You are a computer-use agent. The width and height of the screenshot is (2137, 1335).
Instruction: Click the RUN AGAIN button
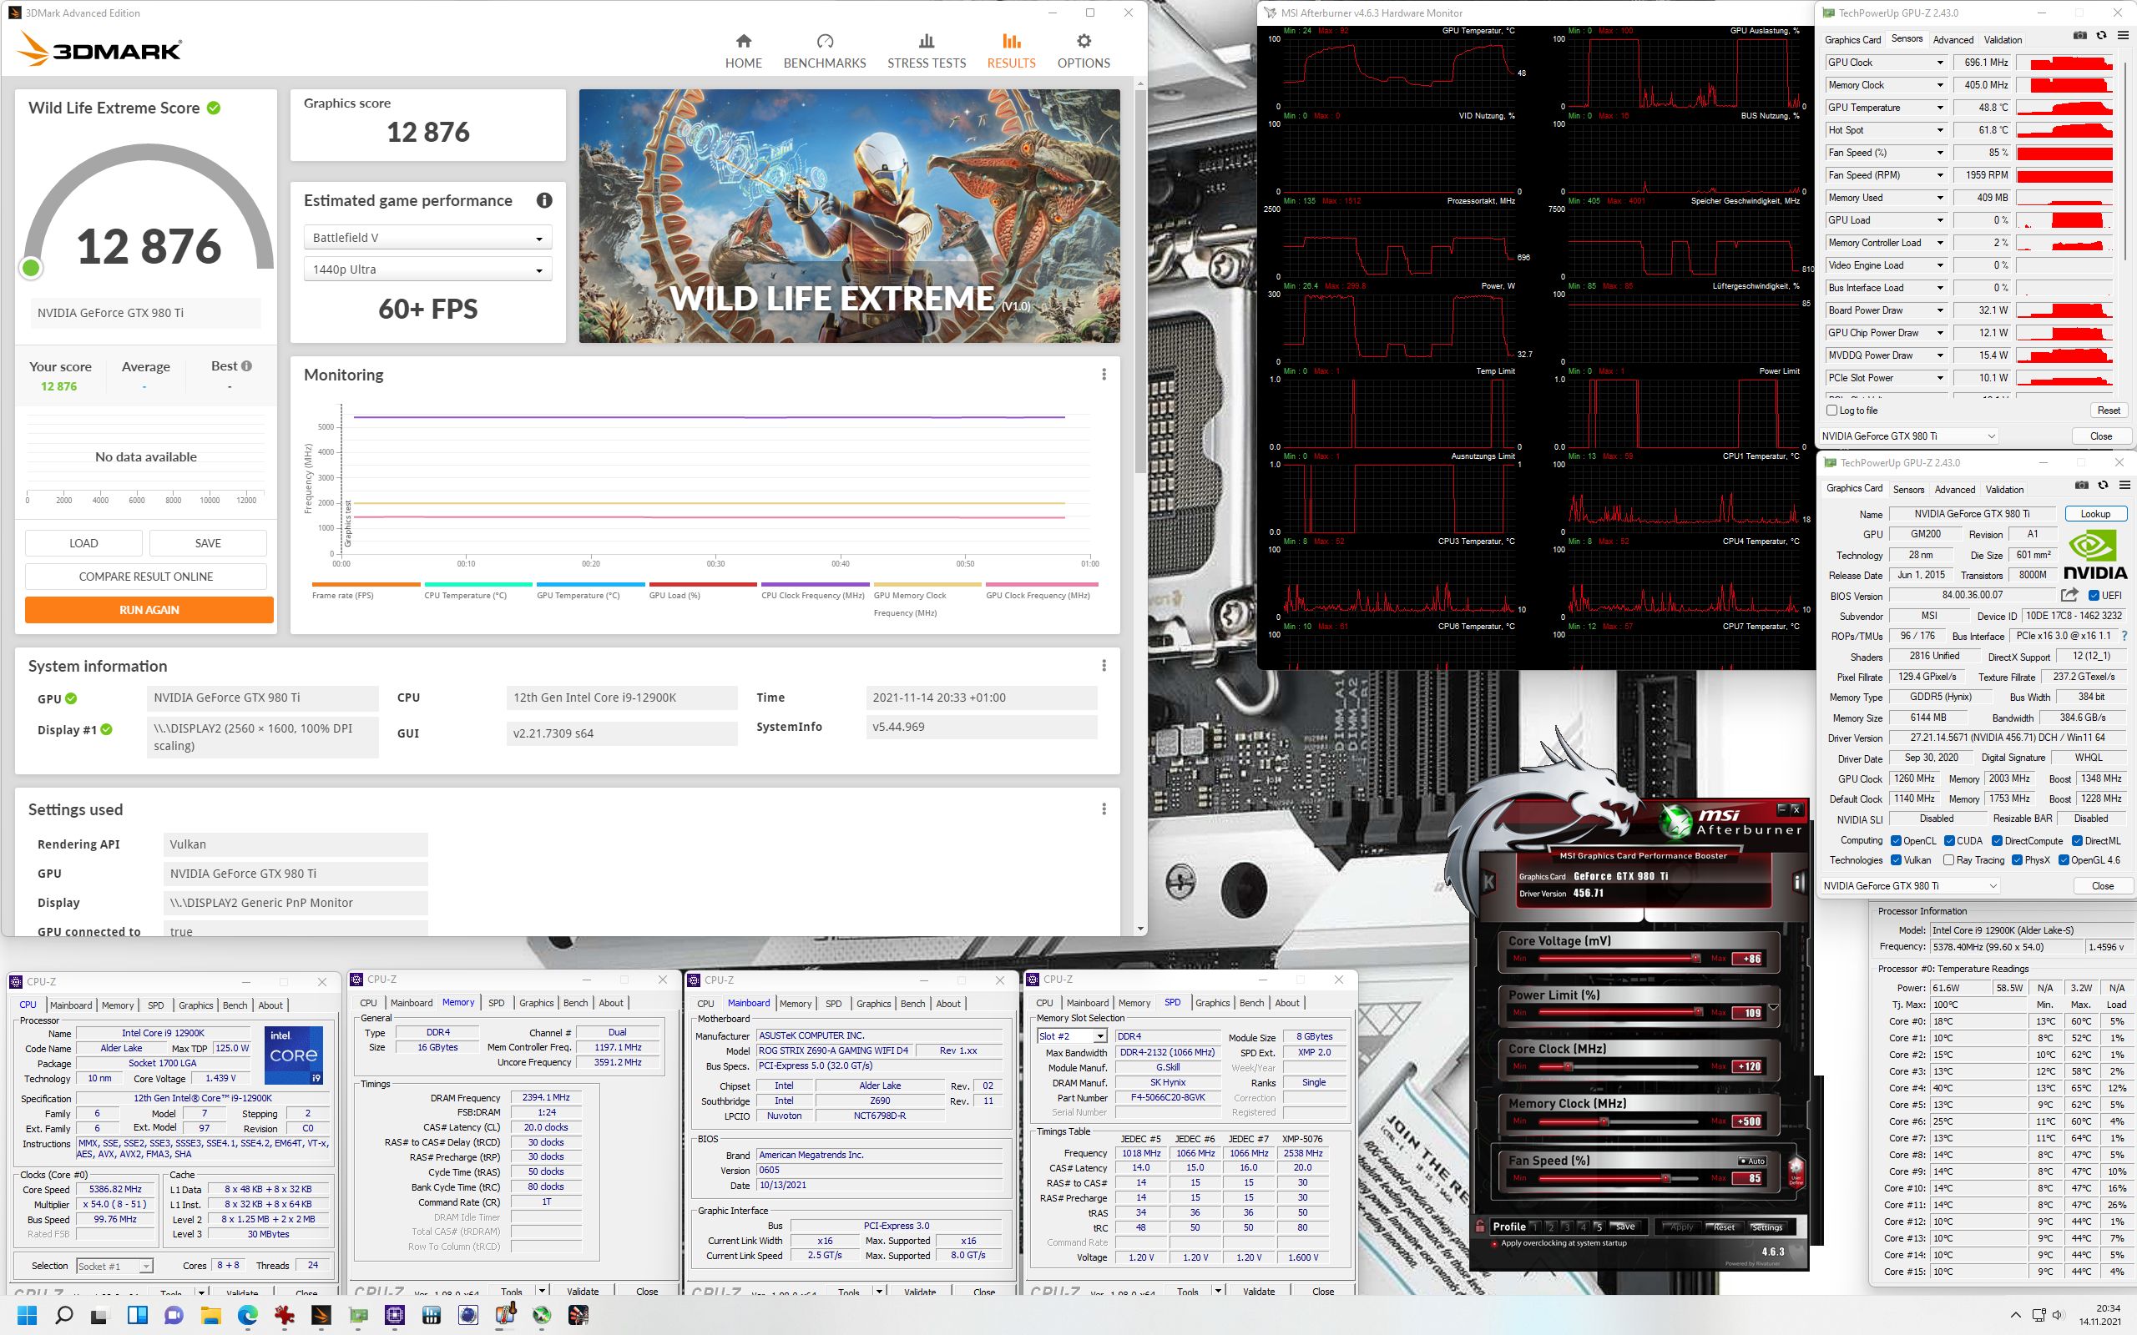[x=149, y=610]
